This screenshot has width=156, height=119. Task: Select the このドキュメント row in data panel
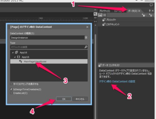pyautogui.click(x=126, y=24)
